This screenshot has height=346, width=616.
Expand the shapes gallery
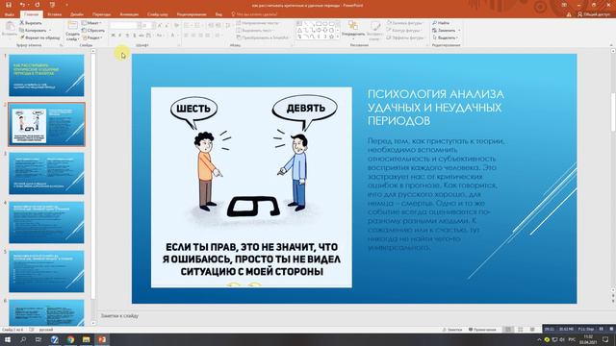338,37
